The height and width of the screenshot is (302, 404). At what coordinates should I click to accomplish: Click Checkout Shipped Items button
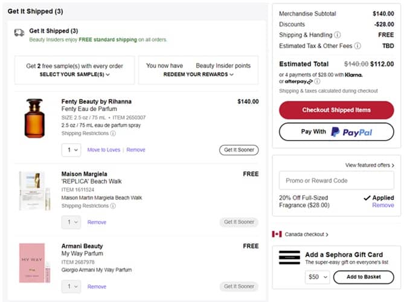pos(336,110)
